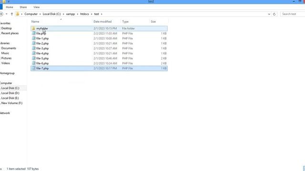This screenshot has height=171, width=305.
Task: Click the file-5.php file name
Action: click(42, 58)
